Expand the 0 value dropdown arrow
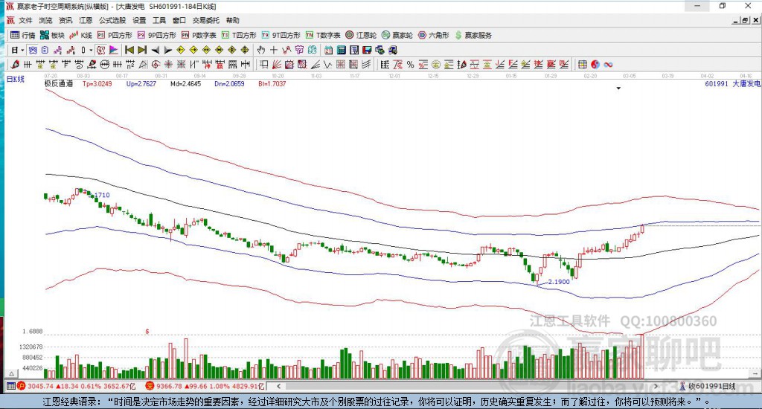 (91, 50)
